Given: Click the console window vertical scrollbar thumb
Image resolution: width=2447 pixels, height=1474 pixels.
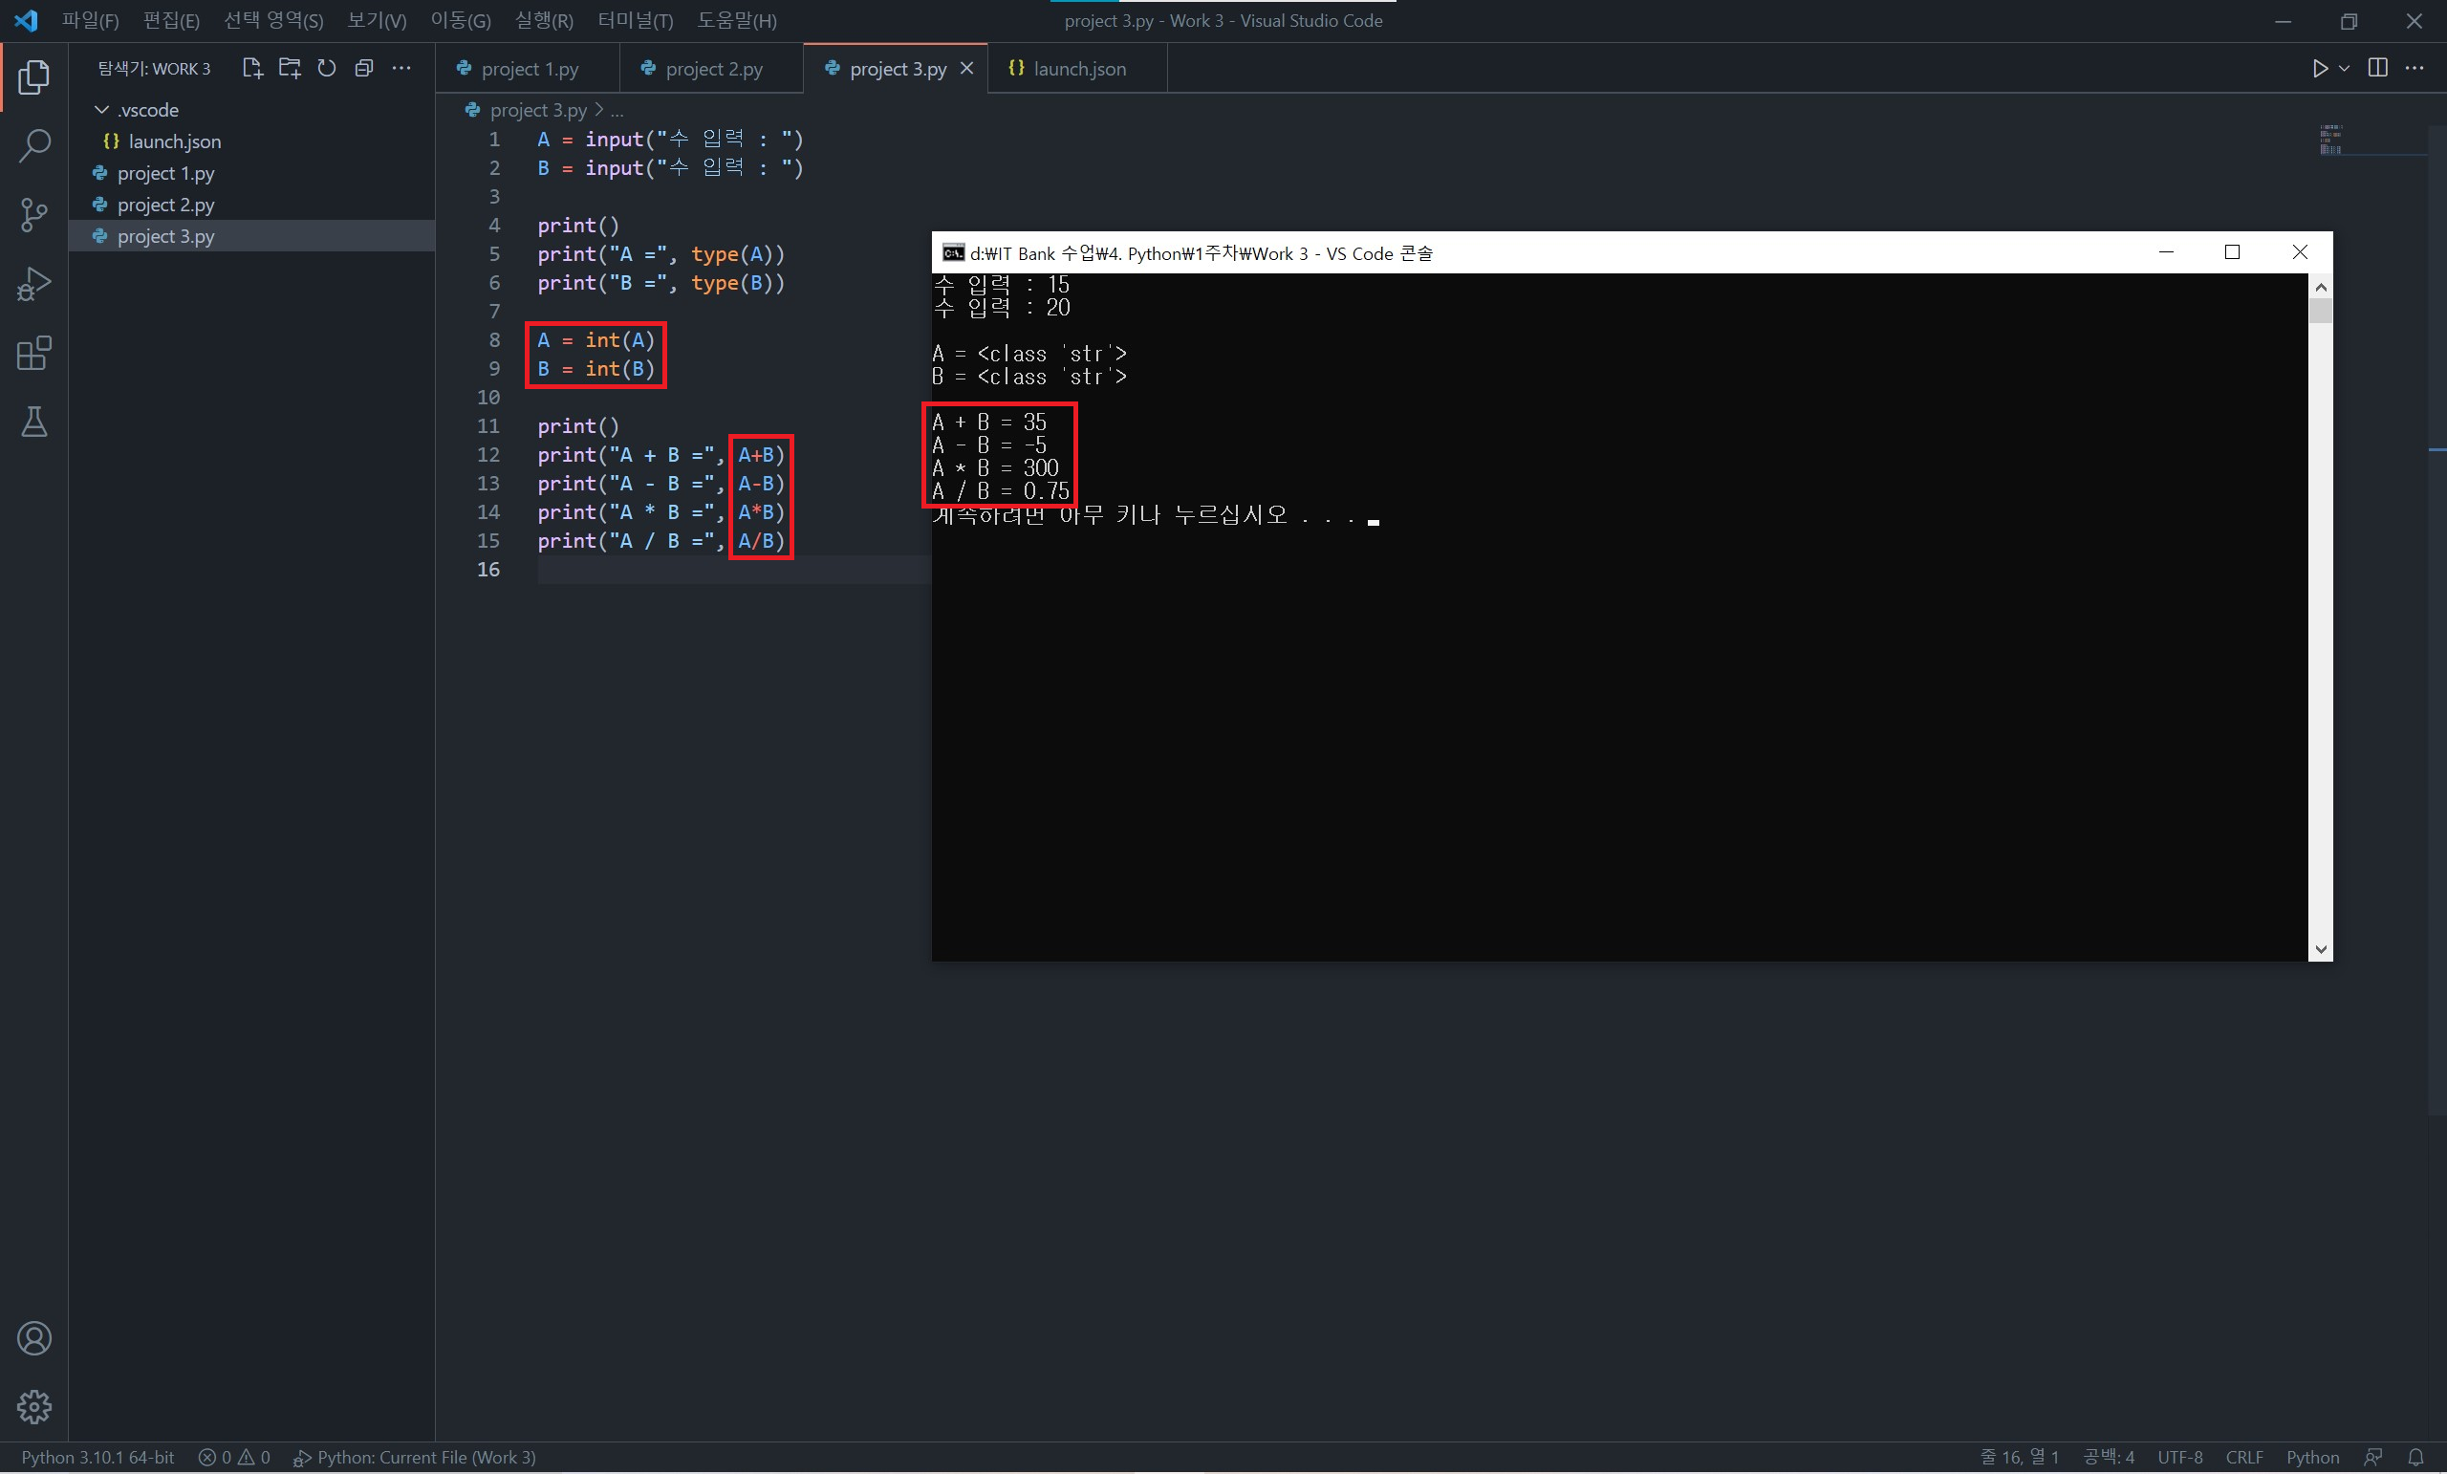Looking at the screenshot, I should coord(2320,311).
